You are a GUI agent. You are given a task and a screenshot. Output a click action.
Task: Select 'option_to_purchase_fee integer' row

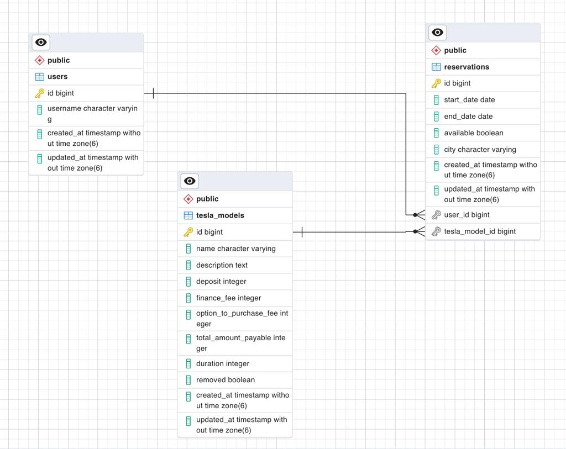tap(235, 319)
